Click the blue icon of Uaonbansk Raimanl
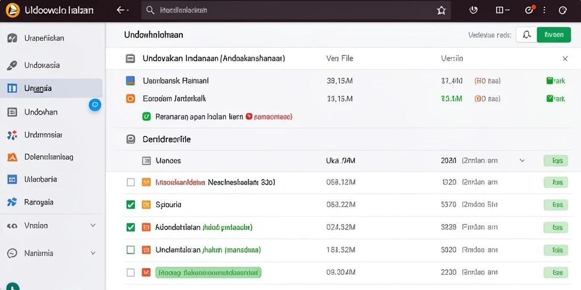Screen dimensions: 581x290 pyautogui.click(x=130, y=80)
